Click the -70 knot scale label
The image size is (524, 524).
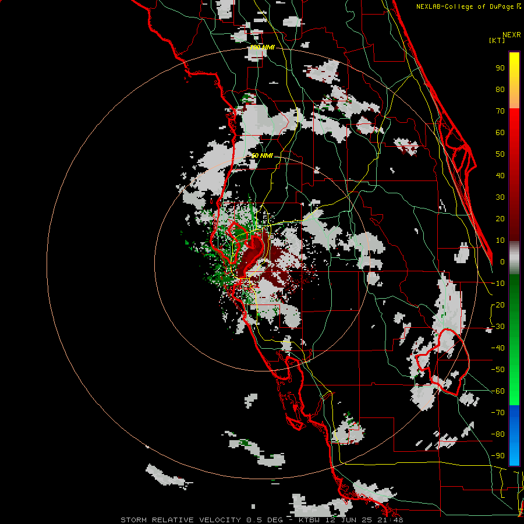point(498,413)
